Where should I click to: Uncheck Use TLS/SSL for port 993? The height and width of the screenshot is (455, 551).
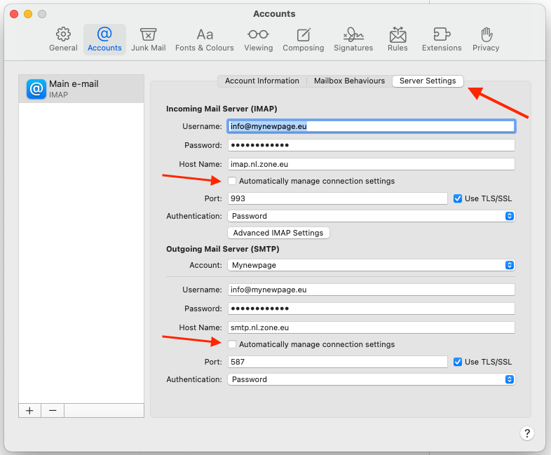point(458,198)
